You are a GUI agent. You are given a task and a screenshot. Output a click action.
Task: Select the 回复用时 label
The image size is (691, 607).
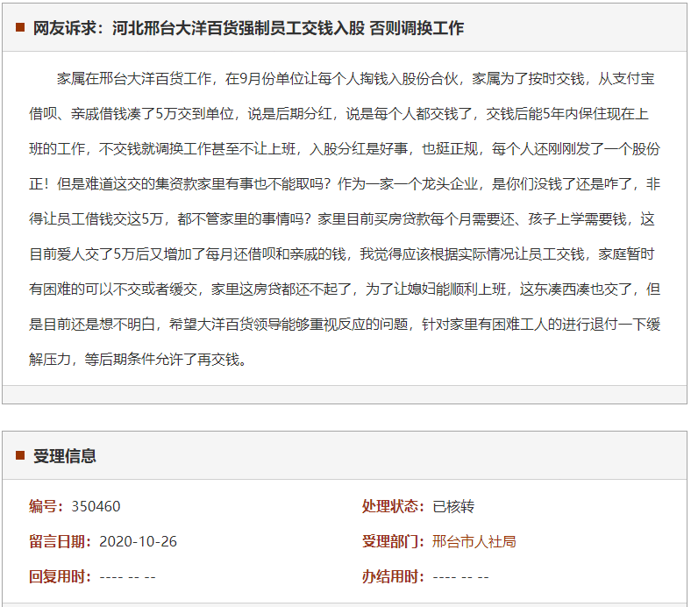[61, 576]
